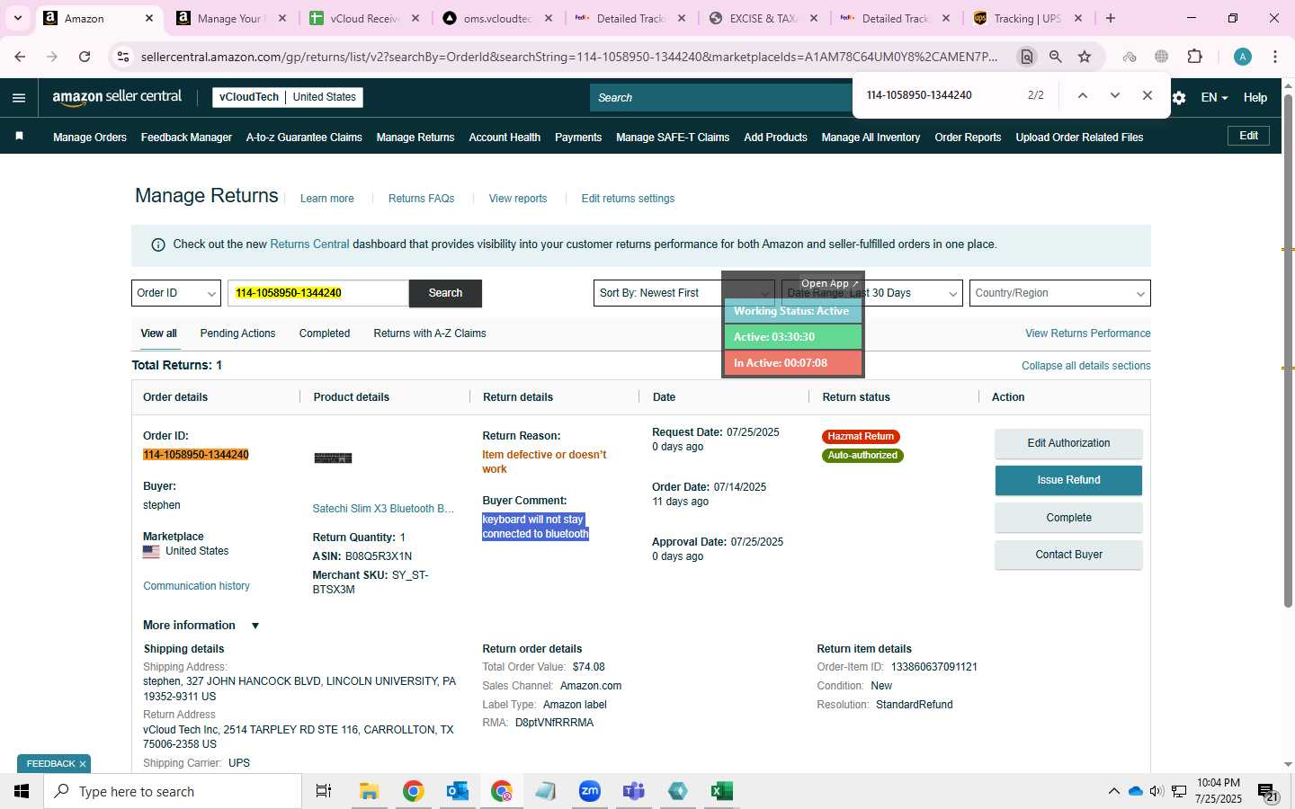Screen dimensions: 1295x809
Task: Go to next find-in-page match
Action: [x=1115, y=95]
